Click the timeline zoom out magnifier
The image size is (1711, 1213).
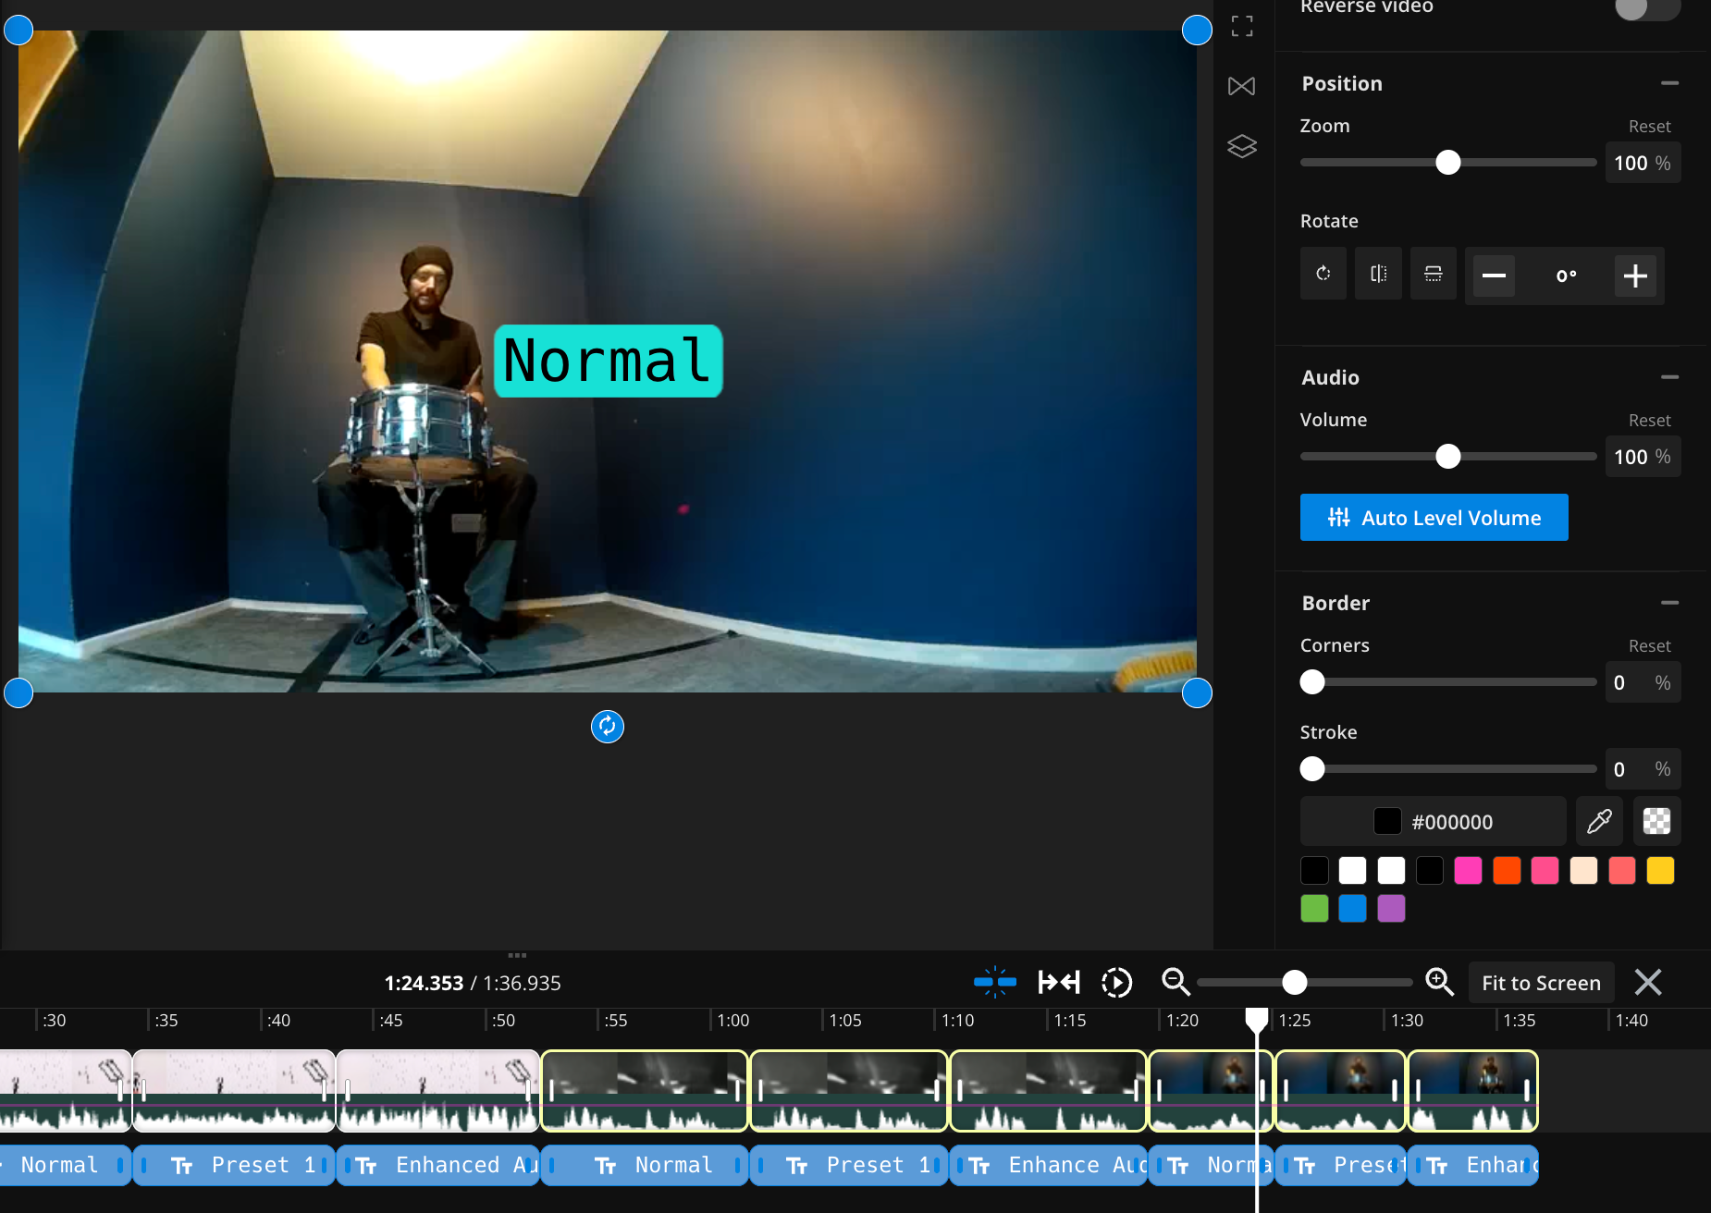click(1176, 982)
